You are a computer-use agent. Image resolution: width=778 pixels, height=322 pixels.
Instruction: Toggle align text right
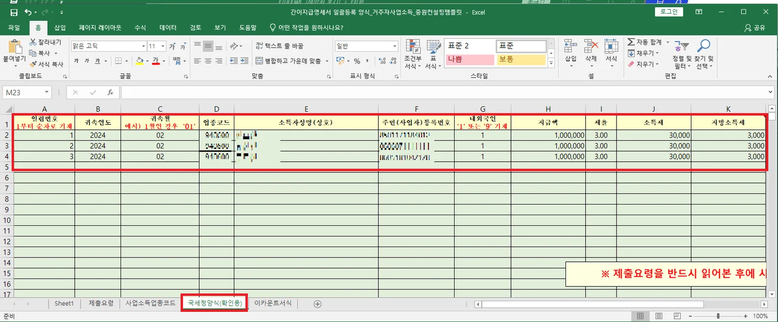(219, 61)
